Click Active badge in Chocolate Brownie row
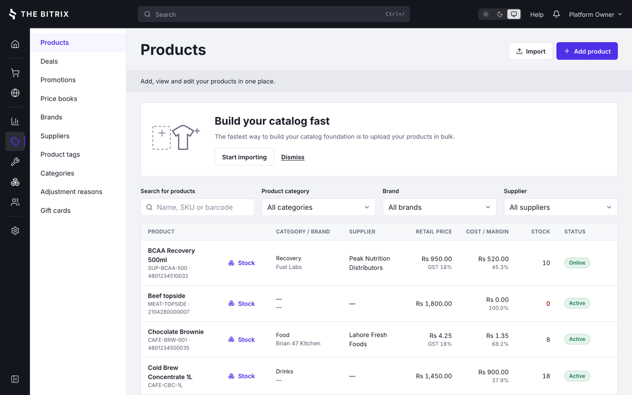 point(577,339)
